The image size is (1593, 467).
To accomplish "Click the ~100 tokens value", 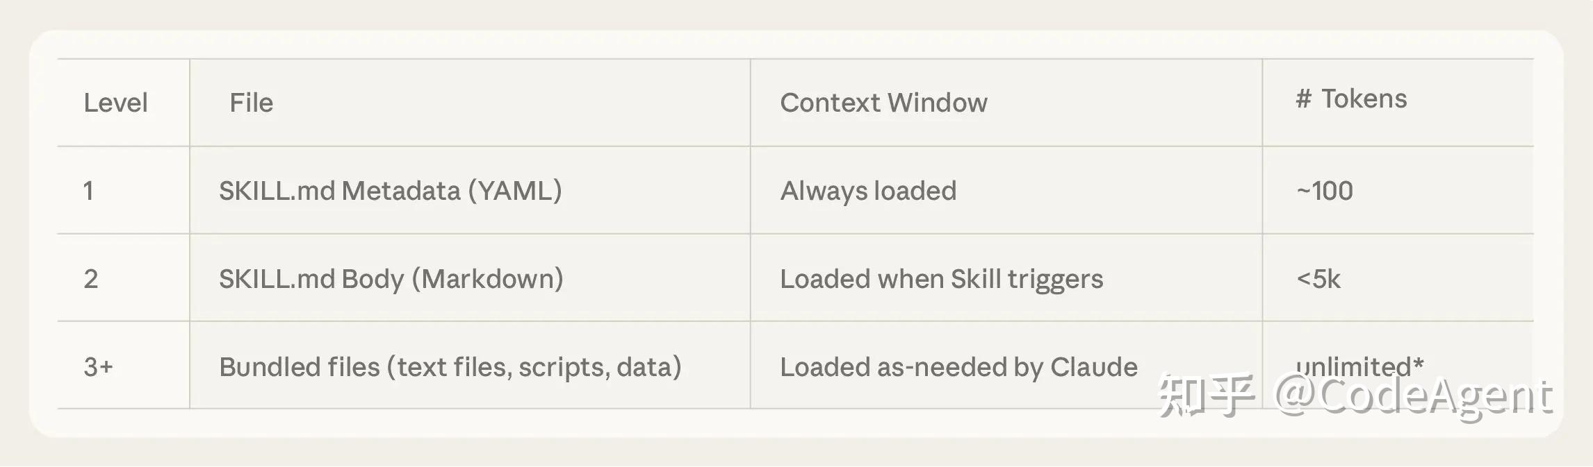I will 1324,191.
